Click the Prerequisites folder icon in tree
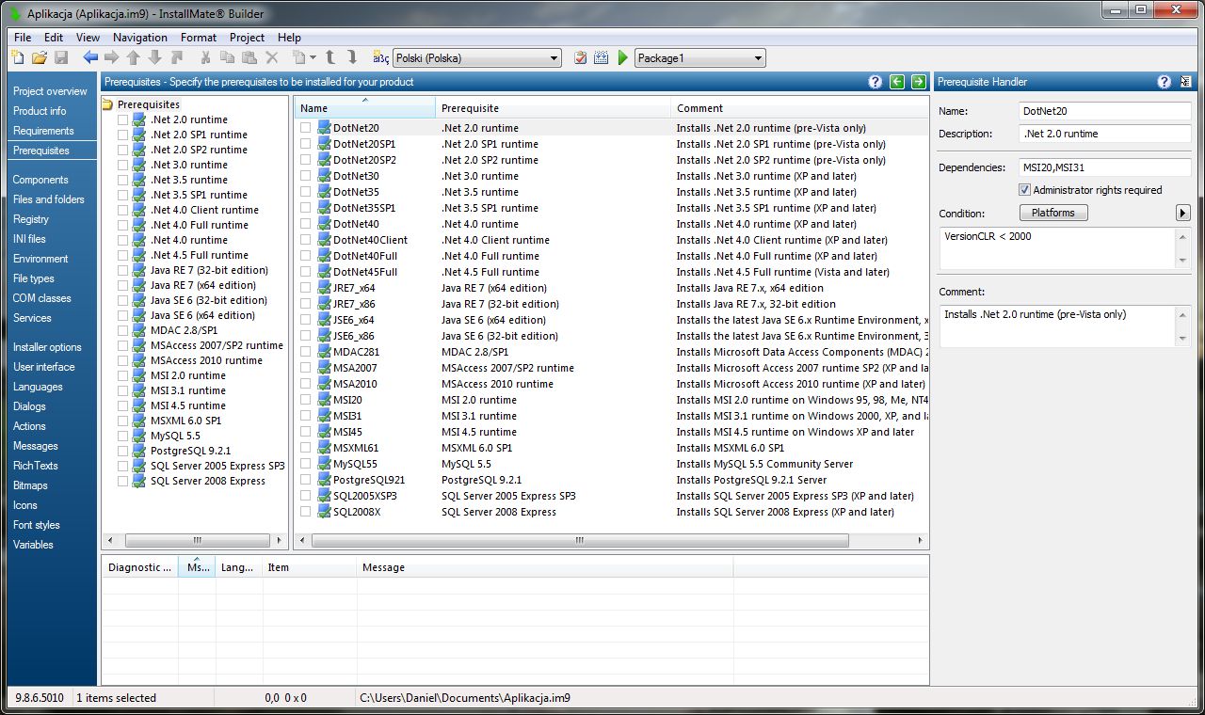Image resolution: width=1205 pixels, height=715 pixels. (107, 104)
